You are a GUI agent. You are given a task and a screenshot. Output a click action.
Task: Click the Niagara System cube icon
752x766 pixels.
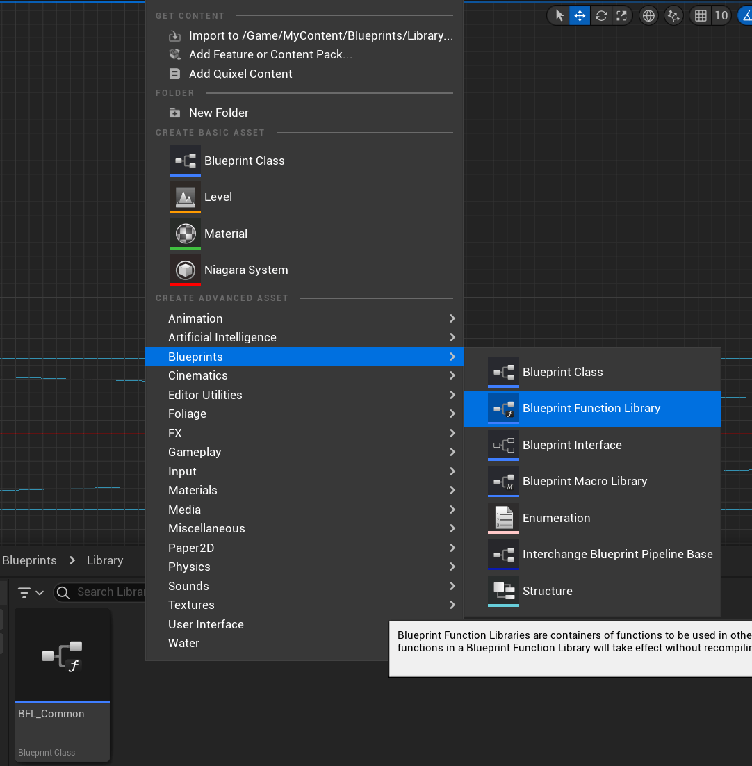185,270
